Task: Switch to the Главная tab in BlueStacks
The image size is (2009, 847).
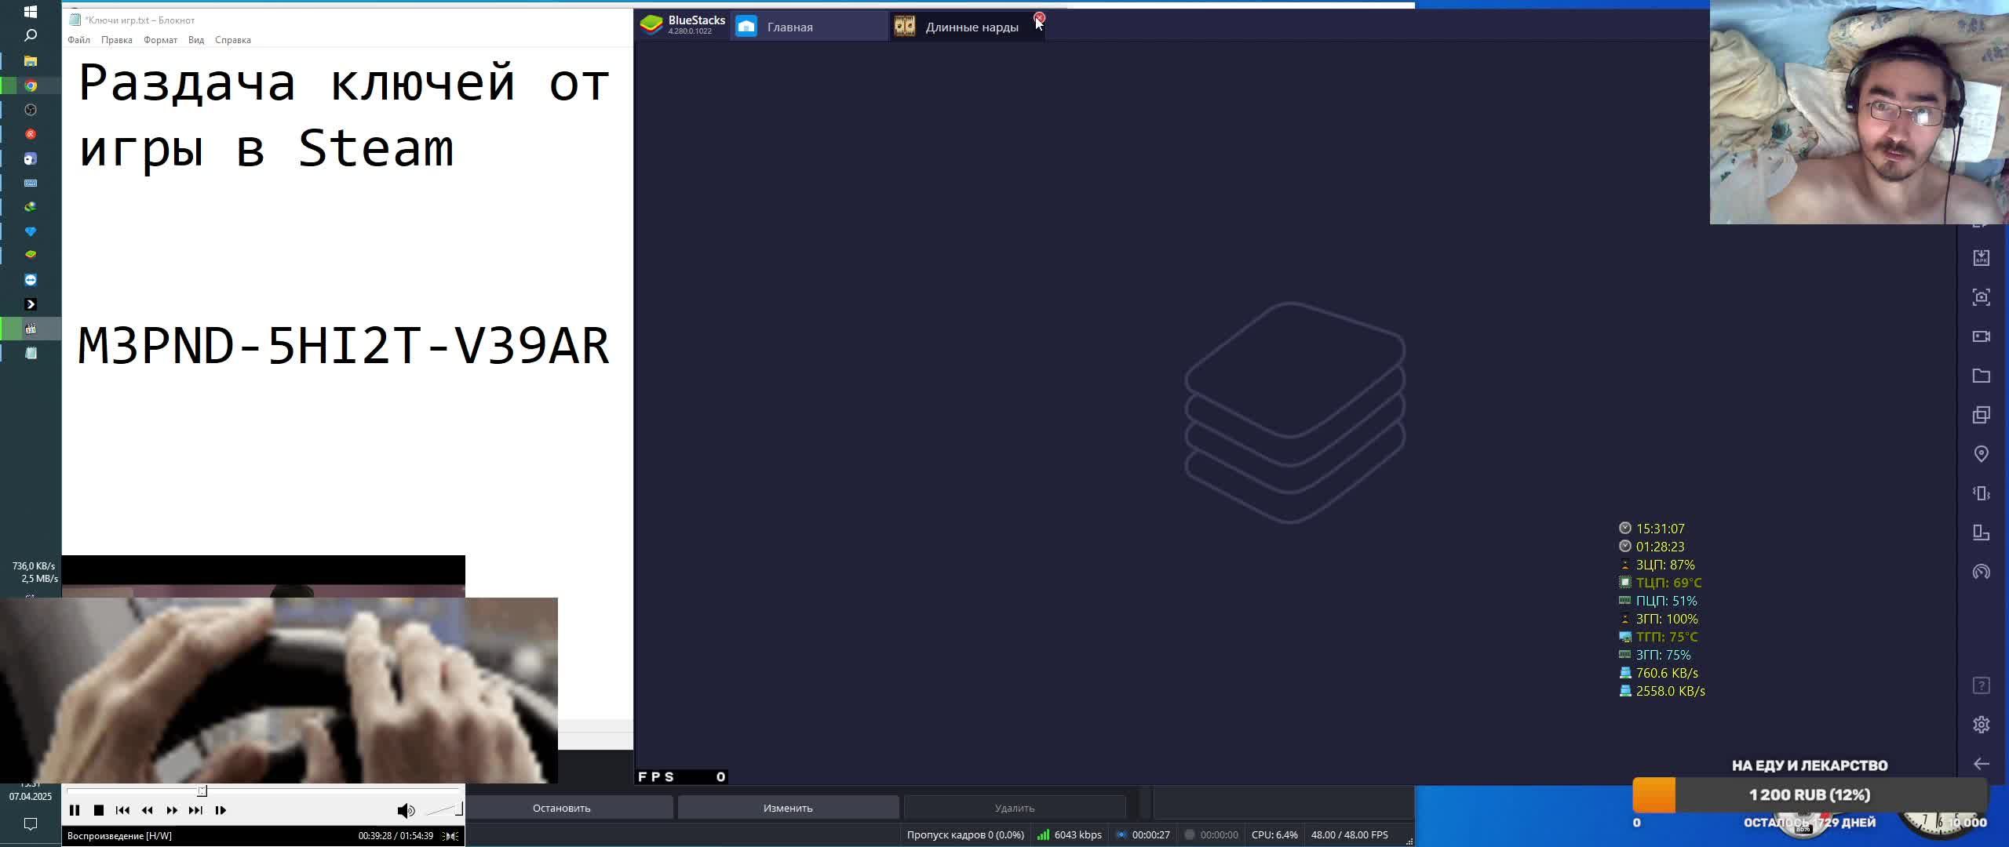Action: [789, 27]
